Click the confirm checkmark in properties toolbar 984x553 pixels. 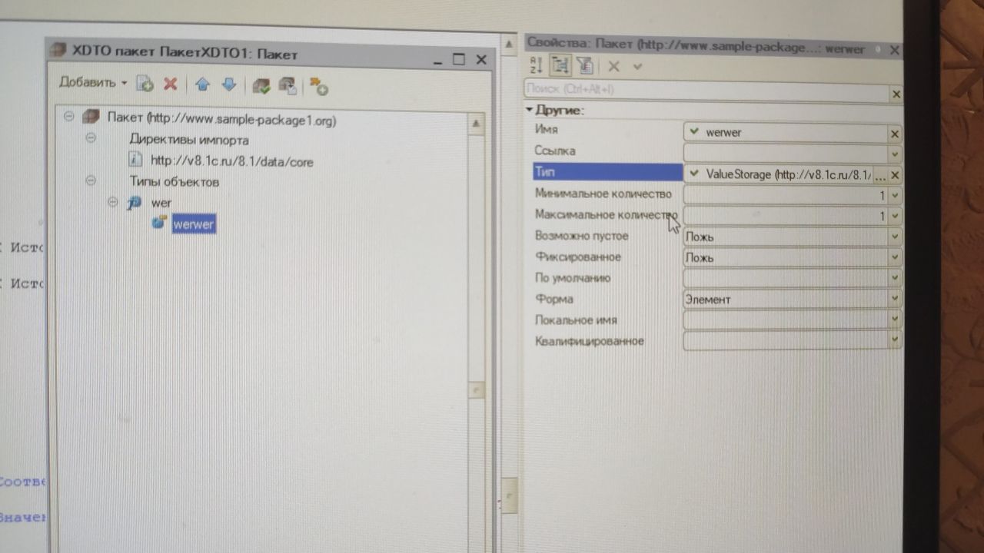(637, 66)
